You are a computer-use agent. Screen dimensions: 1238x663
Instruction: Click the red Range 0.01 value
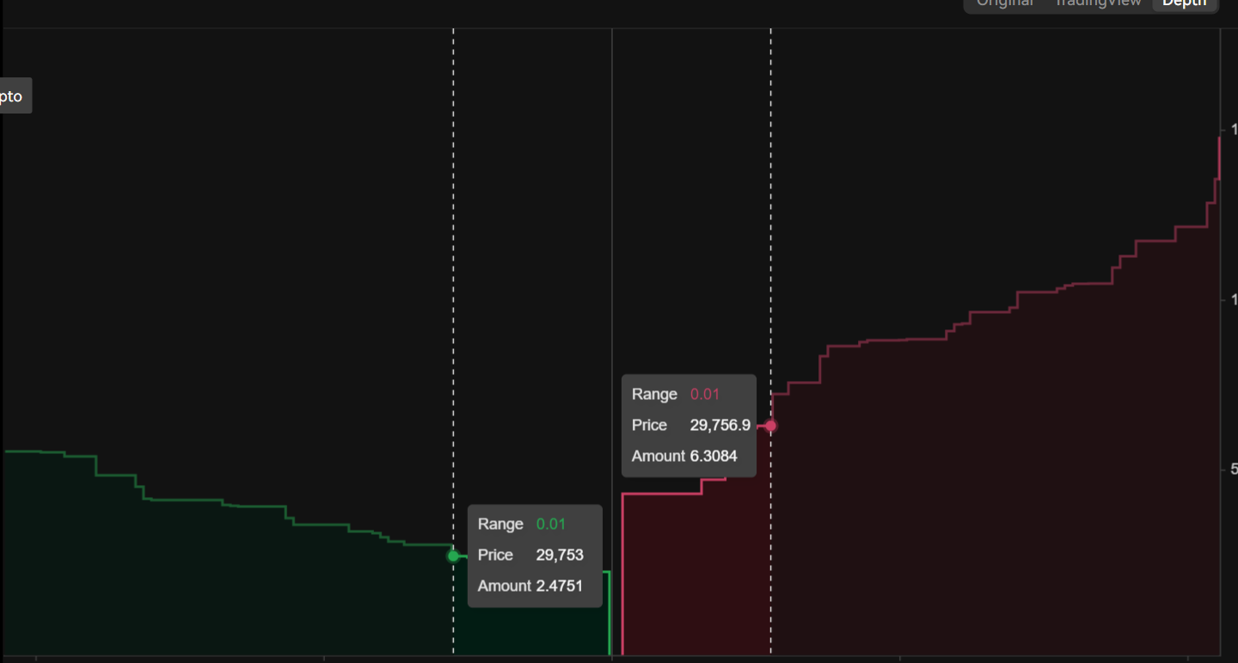point(707,394)
